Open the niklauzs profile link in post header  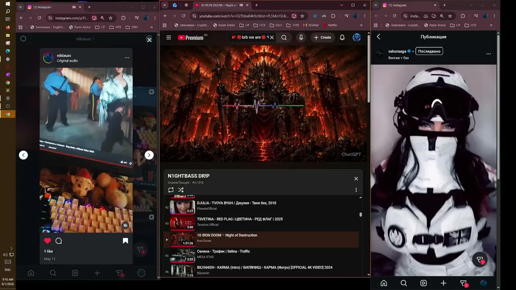point(64,55)
